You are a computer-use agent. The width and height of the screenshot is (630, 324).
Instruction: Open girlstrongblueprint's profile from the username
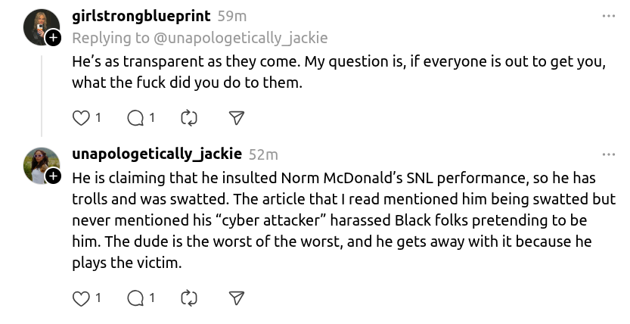point(141,16)
